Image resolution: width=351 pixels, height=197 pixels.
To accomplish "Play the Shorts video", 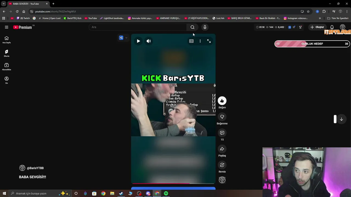I will click(138, 41).
